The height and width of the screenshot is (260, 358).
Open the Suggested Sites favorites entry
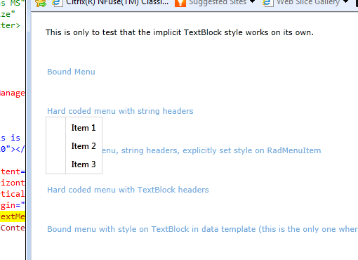[x=218, y=3]
